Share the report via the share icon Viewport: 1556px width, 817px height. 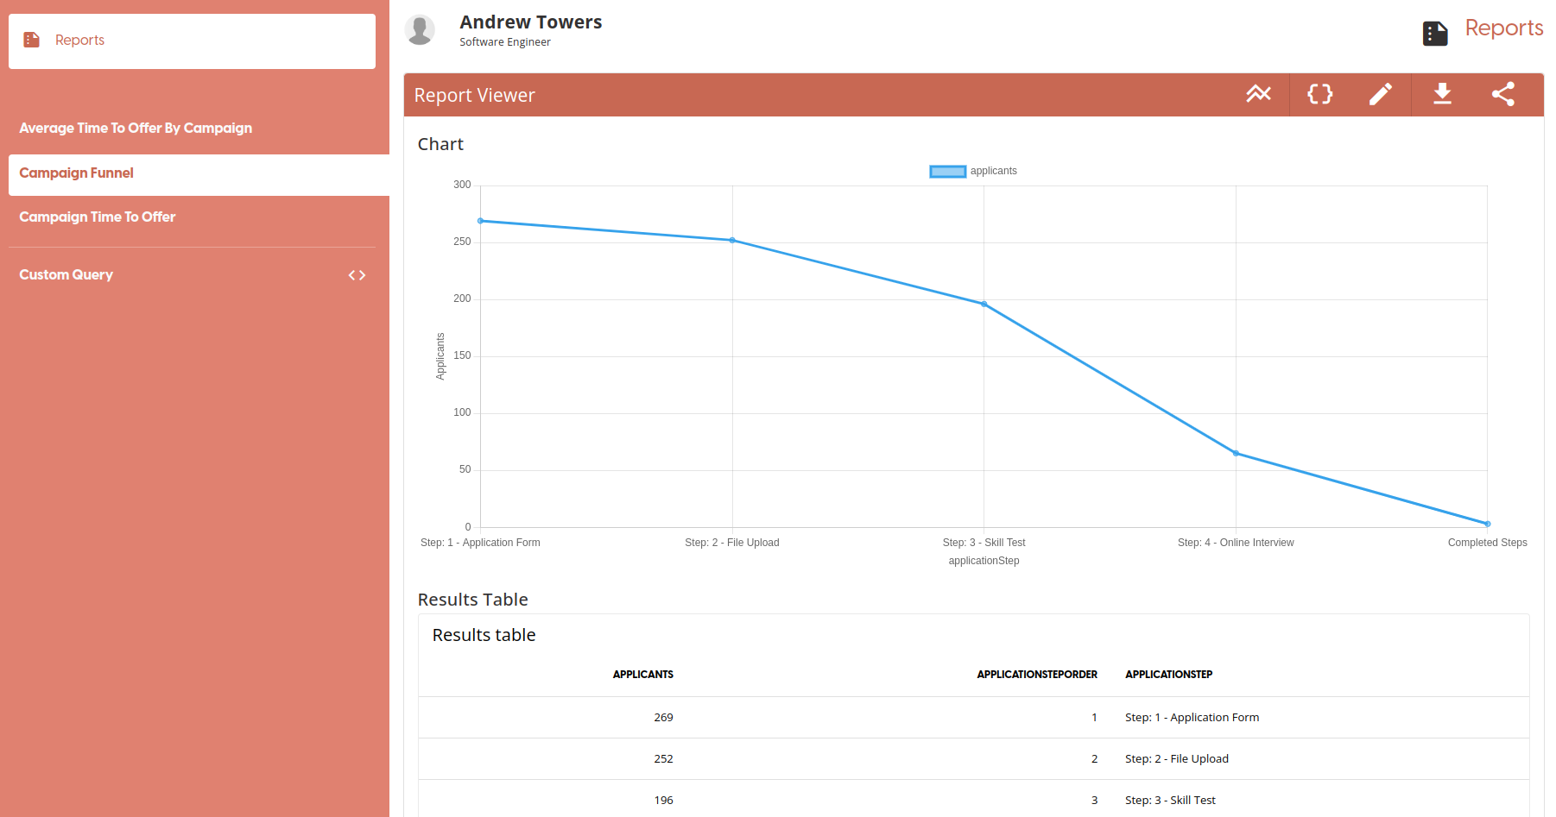coord(1503,94)
